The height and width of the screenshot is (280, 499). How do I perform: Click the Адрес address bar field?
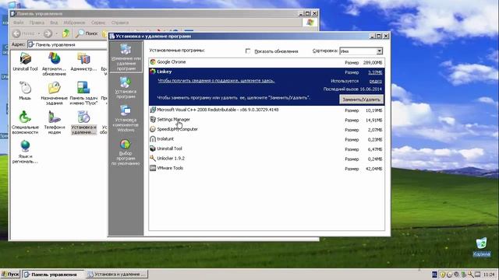[68, 45]
